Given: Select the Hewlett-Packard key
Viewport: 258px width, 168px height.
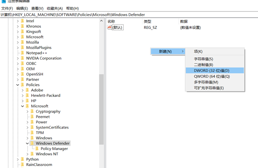Looking at the screenshot, I should pos(46,96).
